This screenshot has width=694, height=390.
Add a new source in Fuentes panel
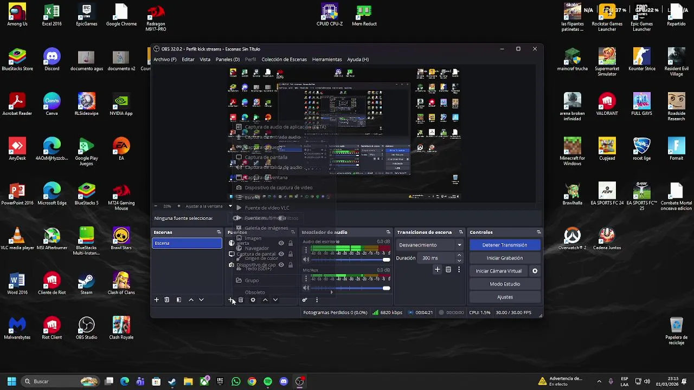coord(230,300)
